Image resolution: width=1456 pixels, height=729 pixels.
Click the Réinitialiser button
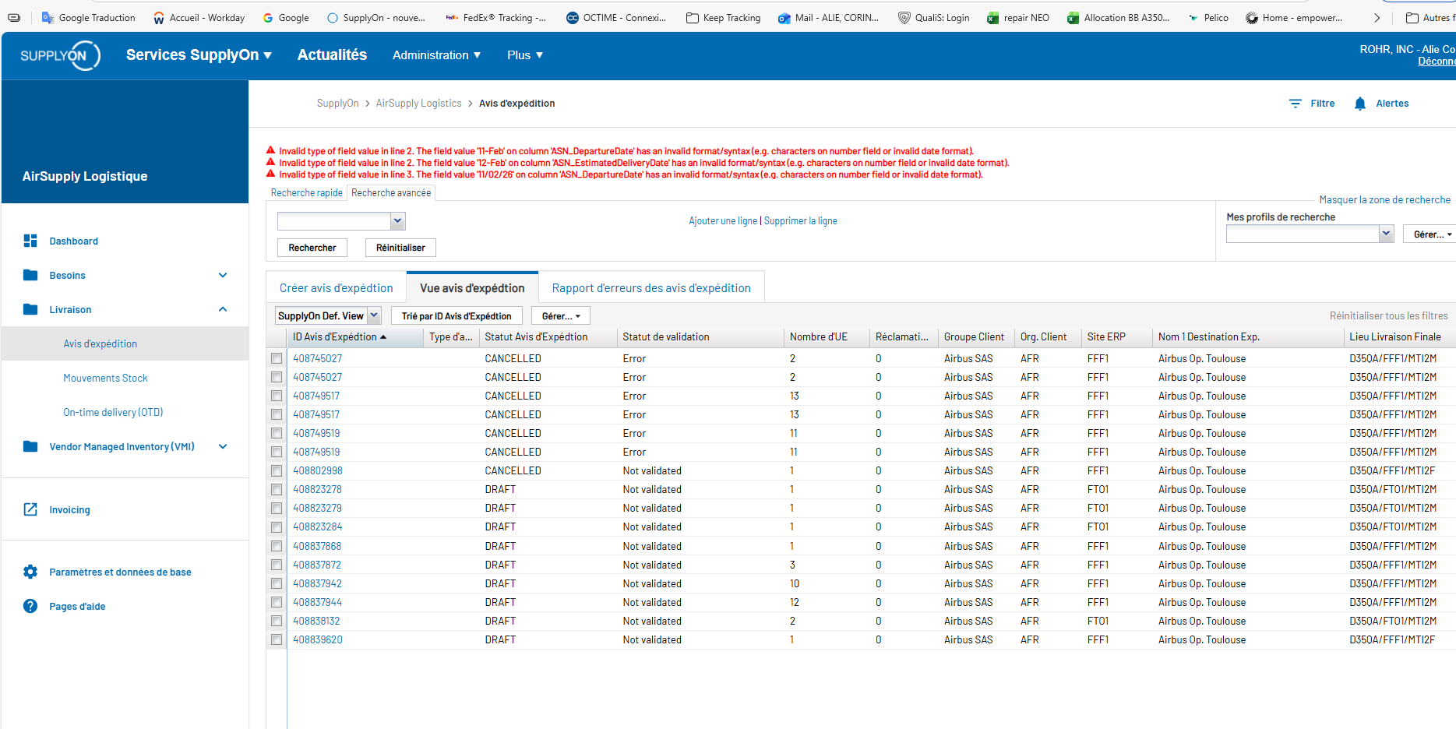[400, 248]
